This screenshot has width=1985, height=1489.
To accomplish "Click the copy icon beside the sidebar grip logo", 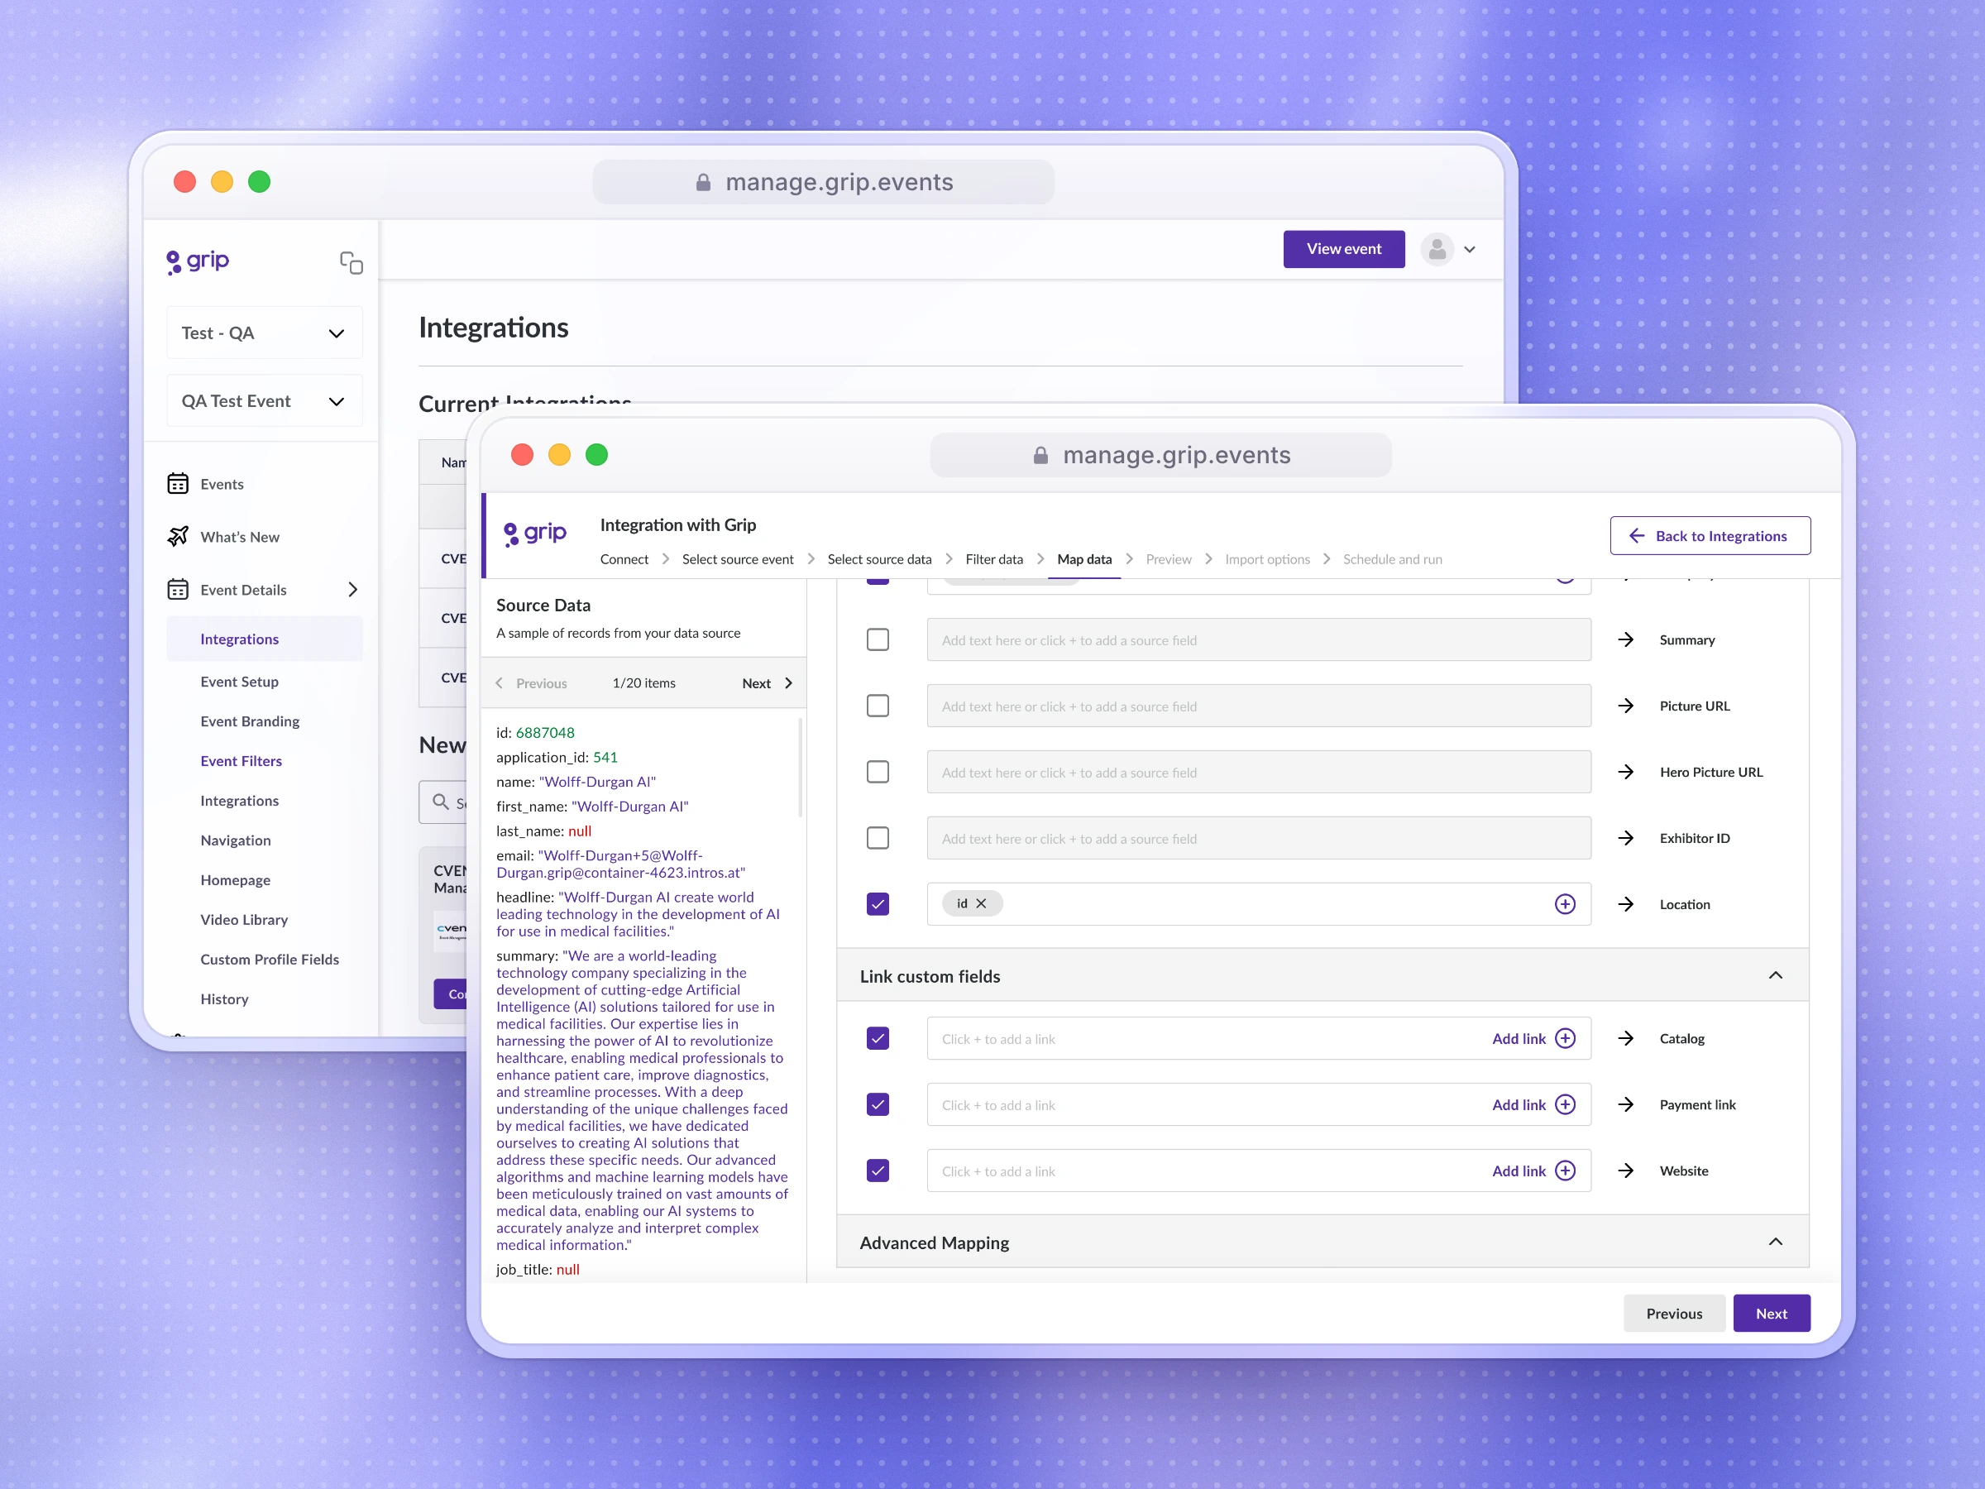I will click(x=351, y=262).
